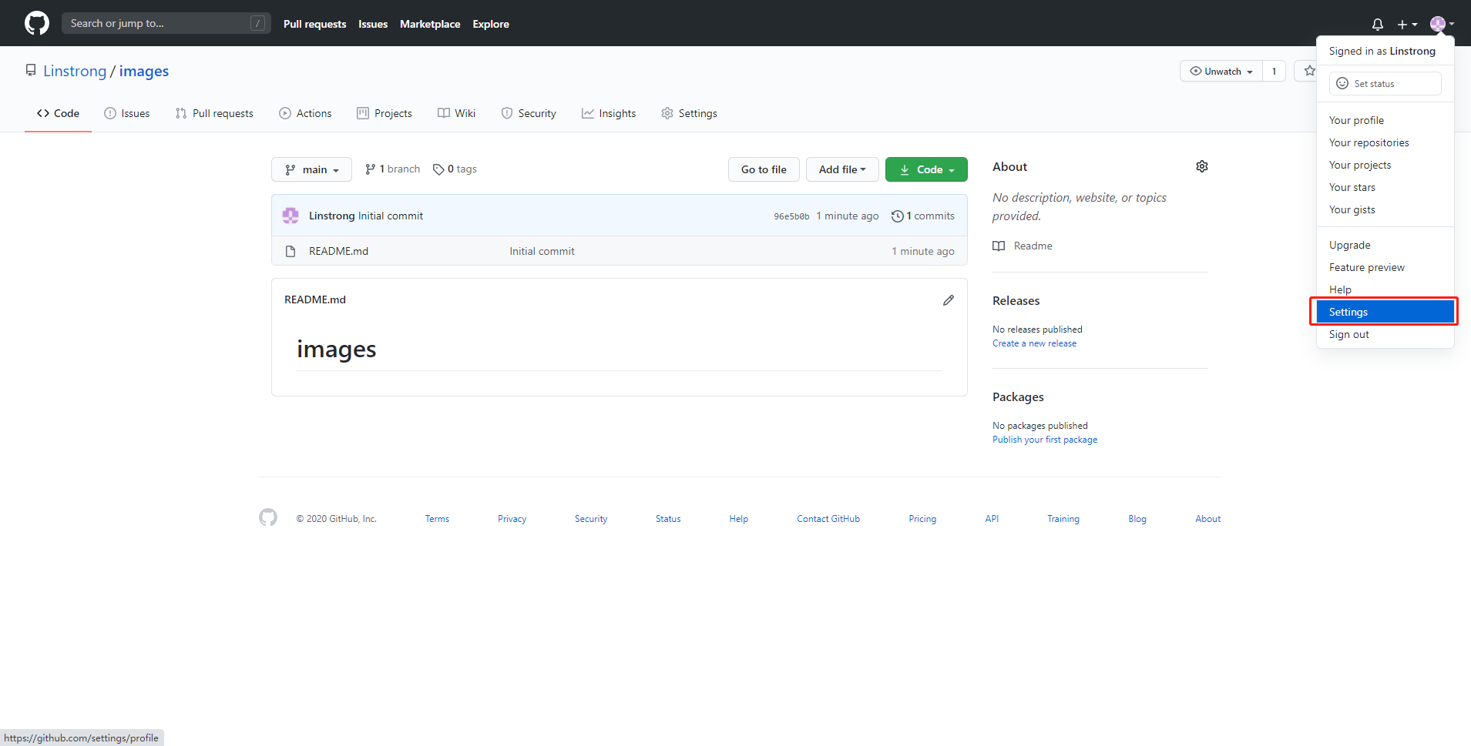Open green Code download dropdown

pyautogui.click(x=926, y=169)
